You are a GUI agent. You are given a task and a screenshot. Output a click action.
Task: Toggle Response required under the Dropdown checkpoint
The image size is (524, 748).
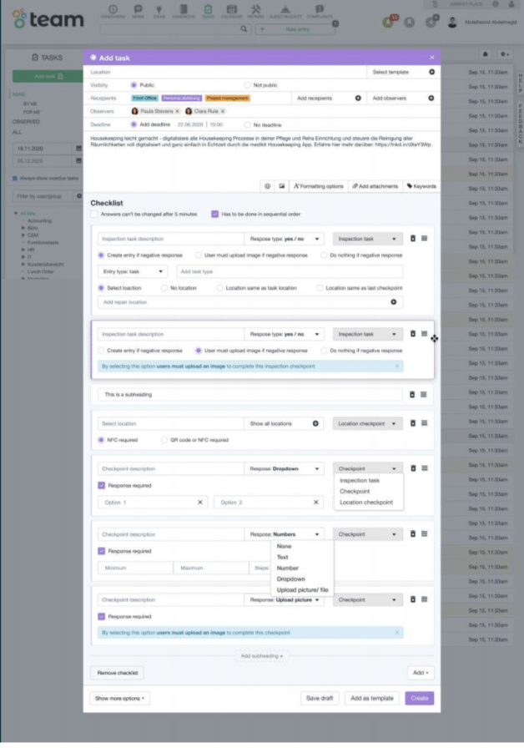(102, 486)
